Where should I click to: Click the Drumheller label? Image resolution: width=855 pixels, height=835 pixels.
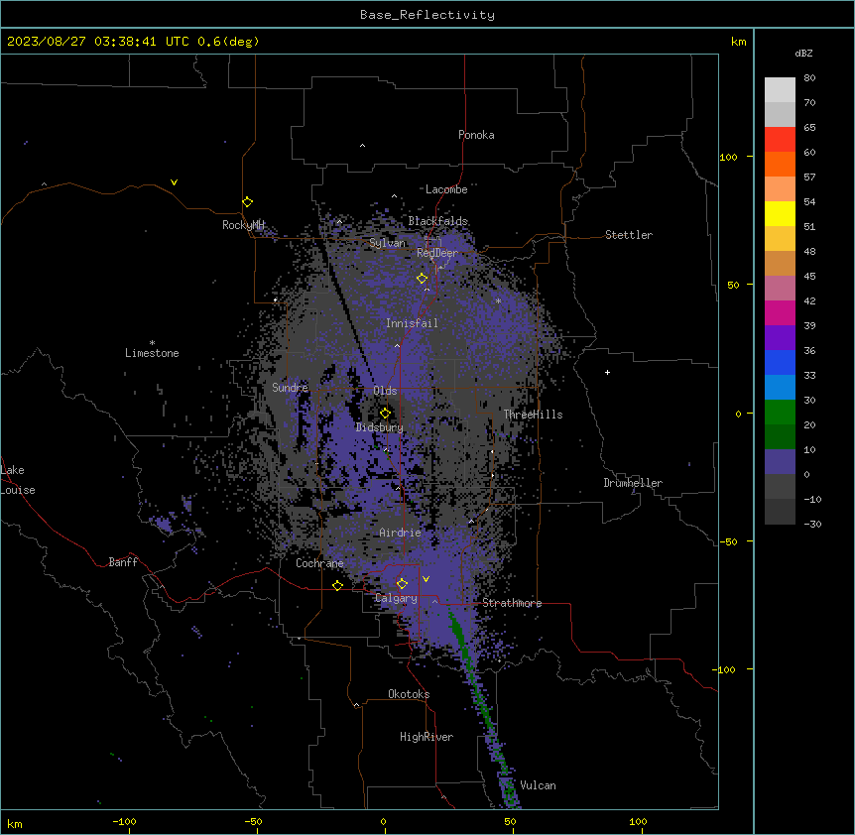[633, 483]
